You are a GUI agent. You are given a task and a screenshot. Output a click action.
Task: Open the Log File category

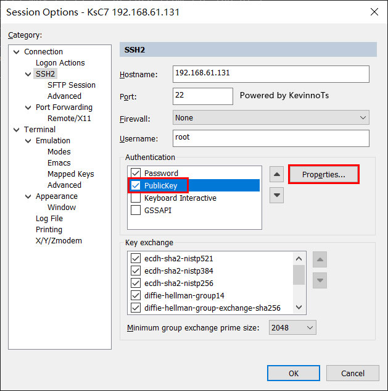[49, 219]
